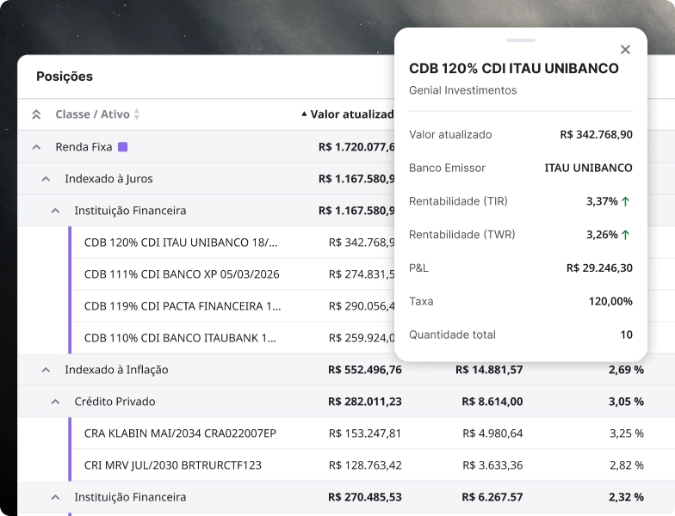
Task: Click R$ 552.496,76 Indexado à Inflação value
Action: point(365,370)
